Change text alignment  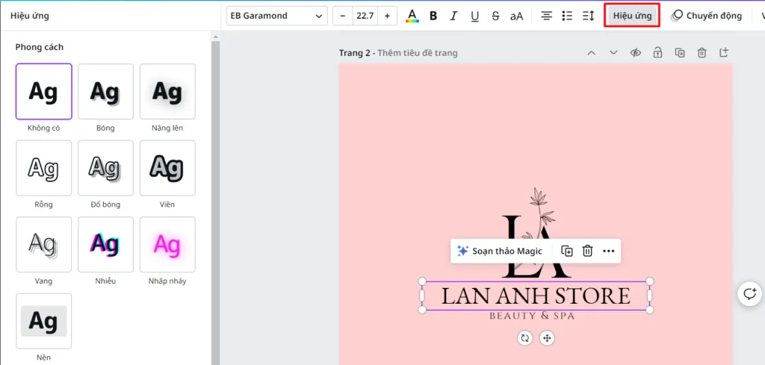(x=546, y=16)
